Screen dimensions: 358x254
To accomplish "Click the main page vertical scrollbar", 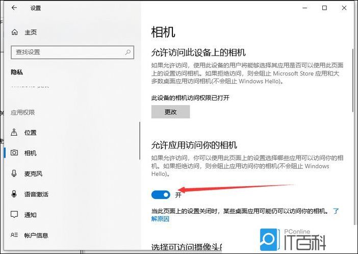I will pos(354,81).
